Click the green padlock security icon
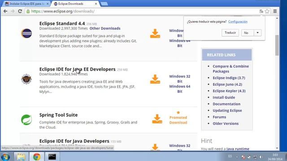Image resolution: width=287 pixels, height=161 pixels. pos(28,11)
